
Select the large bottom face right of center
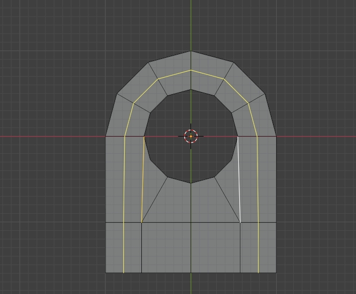215,247
